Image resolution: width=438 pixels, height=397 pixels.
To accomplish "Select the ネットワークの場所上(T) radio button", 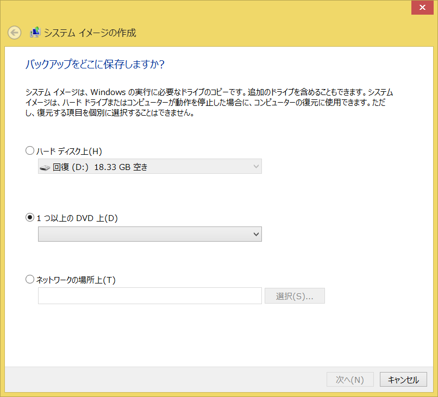I will click(x=30, y=280).
